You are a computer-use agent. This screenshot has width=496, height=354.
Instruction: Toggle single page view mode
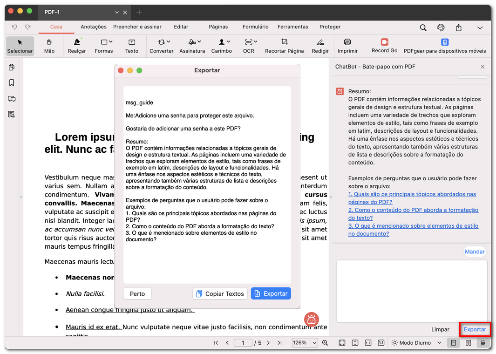click(x=453, y=343)
